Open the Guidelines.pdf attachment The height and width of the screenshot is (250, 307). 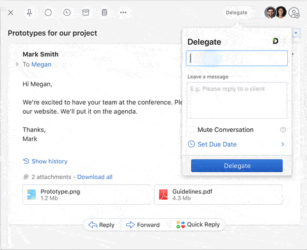(218, 195)
